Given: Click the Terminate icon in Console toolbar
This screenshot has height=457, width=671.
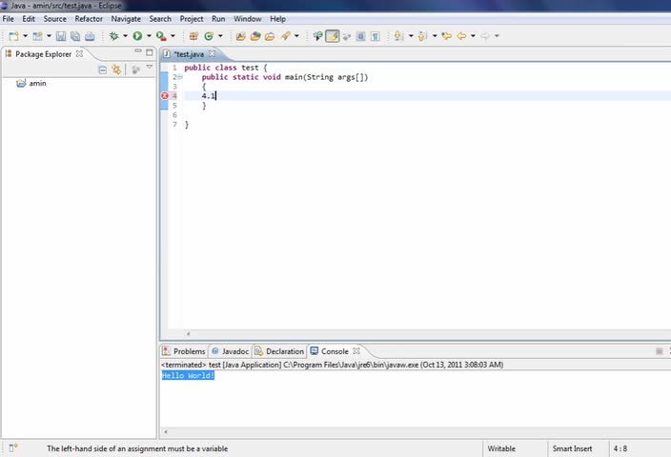Looking at the screenshot, I should click(659, 351).
